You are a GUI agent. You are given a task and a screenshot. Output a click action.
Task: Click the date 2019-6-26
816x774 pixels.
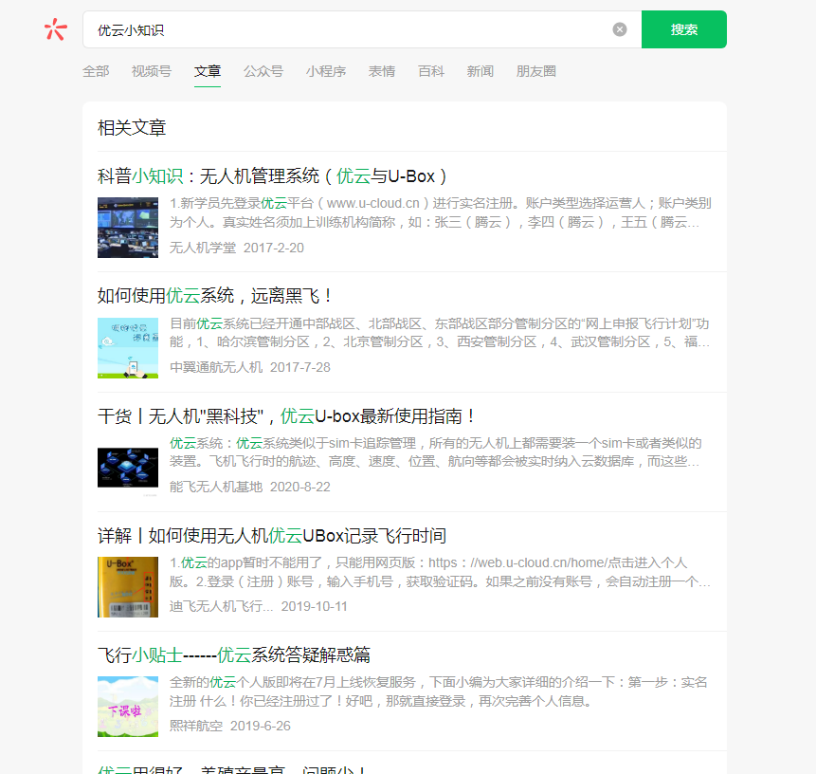click(x=261, y=726)
